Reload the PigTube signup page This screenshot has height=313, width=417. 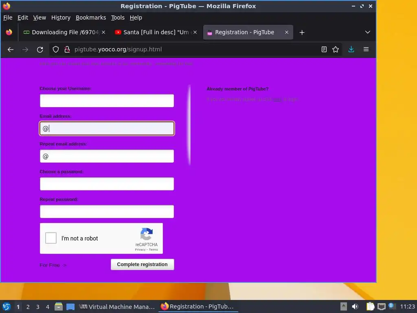click(x=40, y=49)
